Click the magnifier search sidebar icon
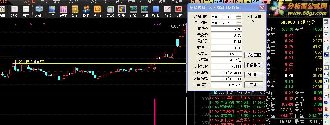Viewport: 330px width, 125px height. pos(326,87)
